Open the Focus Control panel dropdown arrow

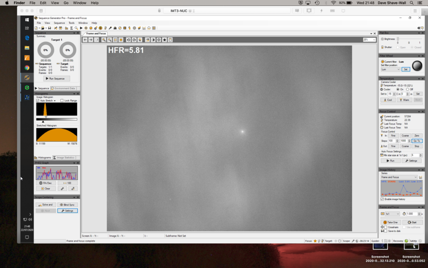419,111
